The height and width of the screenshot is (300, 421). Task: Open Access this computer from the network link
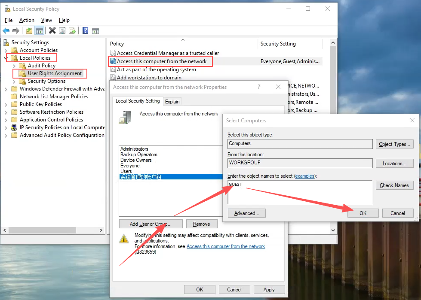pyautogui.click(x=226, y=246)
